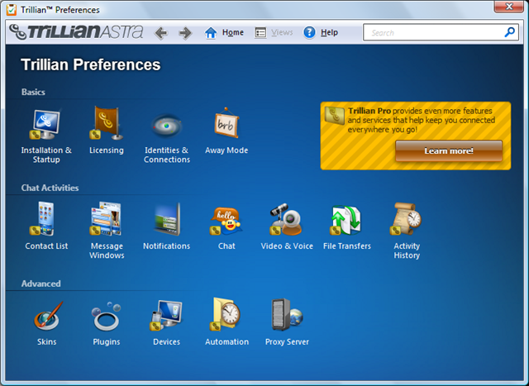This screenshot has width=529, height=386.
Task: Open File Transfers arrows icon
Action: (346, 220)
